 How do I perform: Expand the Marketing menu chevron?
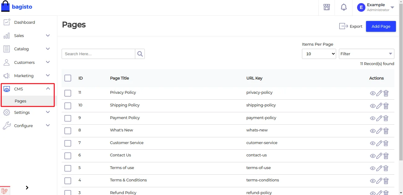[48, 75]
